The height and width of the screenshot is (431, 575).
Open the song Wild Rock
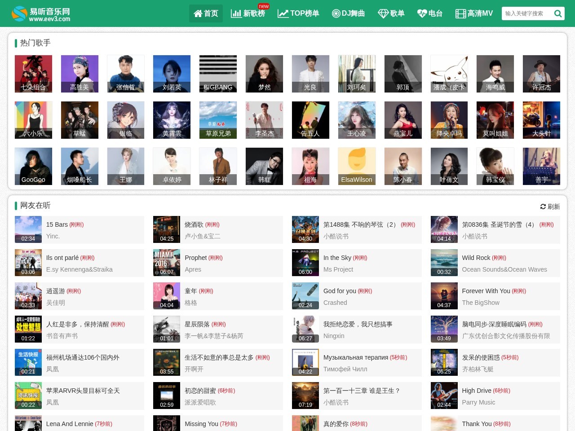coord(476,258)
